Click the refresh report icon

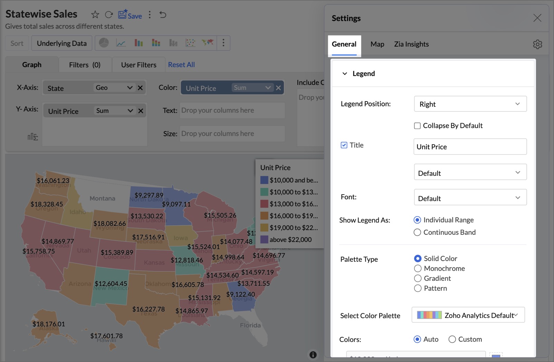coord(109,15)
